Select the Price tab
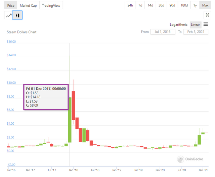215x177 pixels. [11, 5]
